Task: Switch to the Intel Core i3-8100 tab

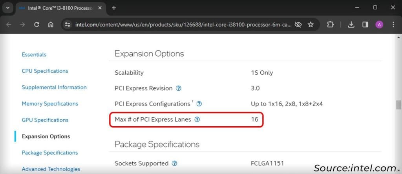Action: point(59,7)
